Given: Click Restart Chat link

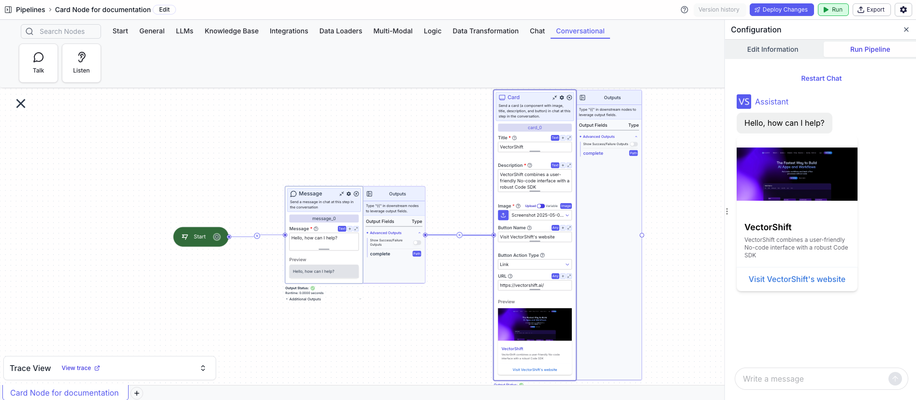Looking at the screenshot, I should point(821,78).
